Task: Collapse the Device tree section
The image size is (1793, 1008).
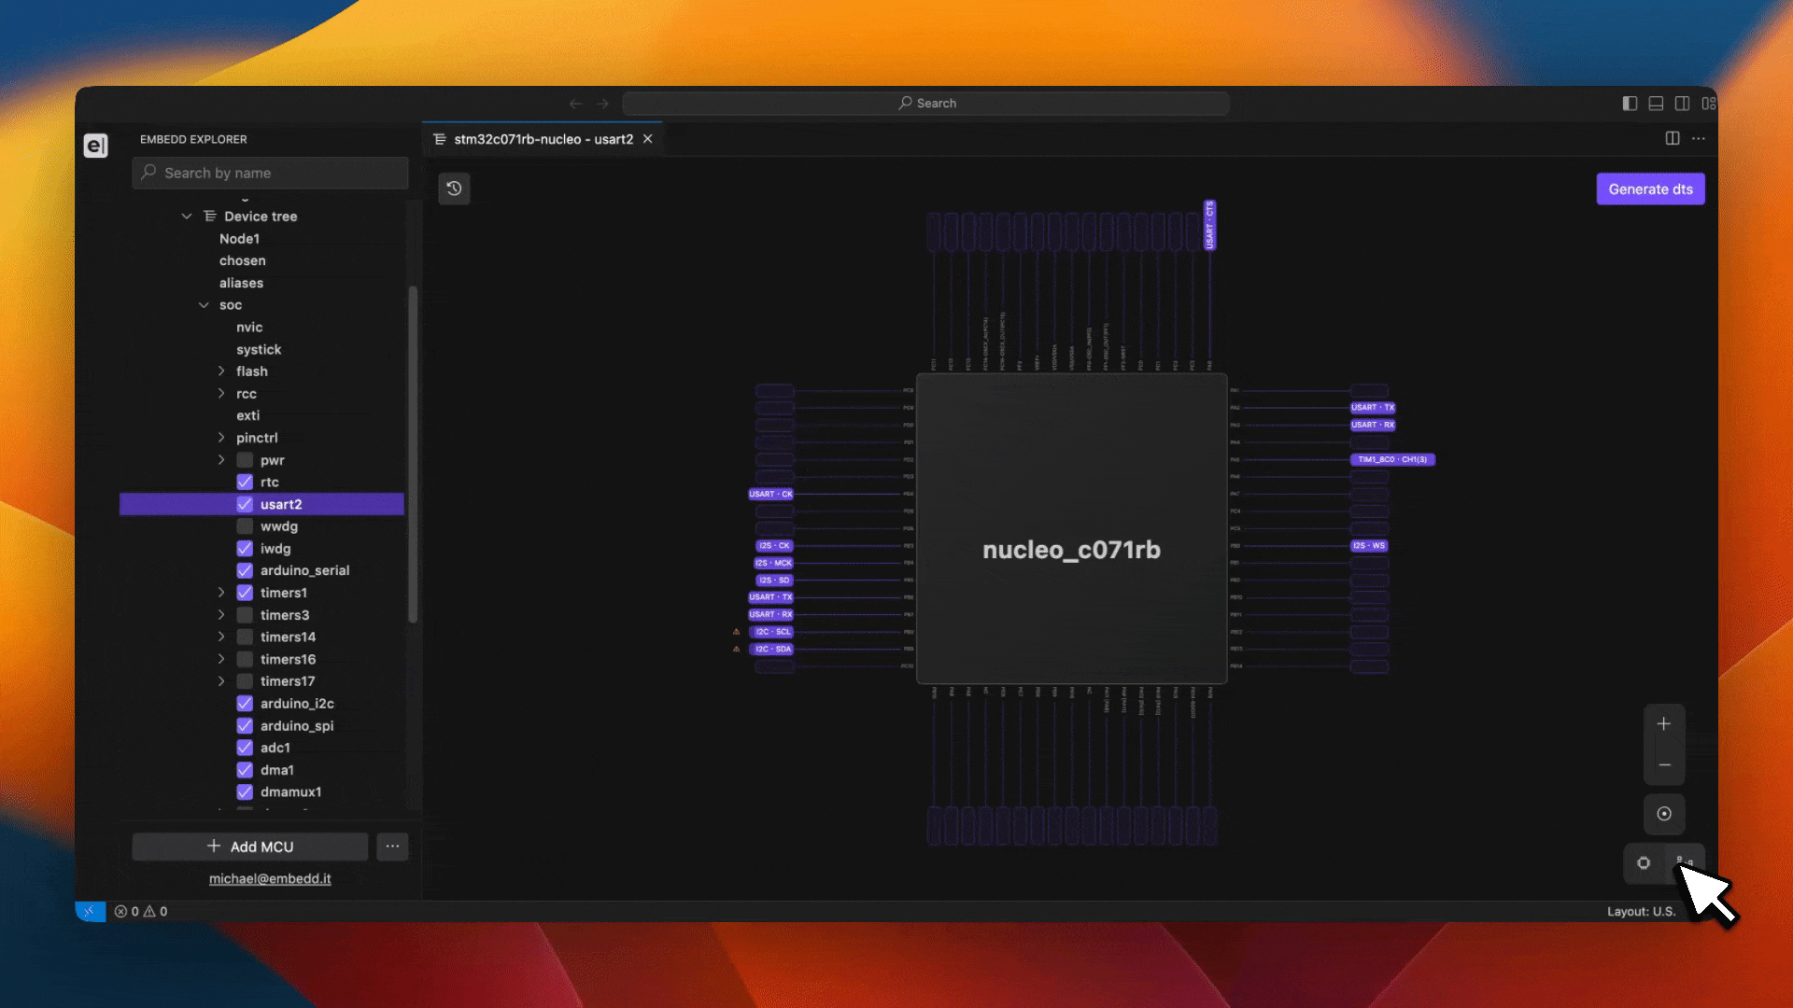Action: 187,217
